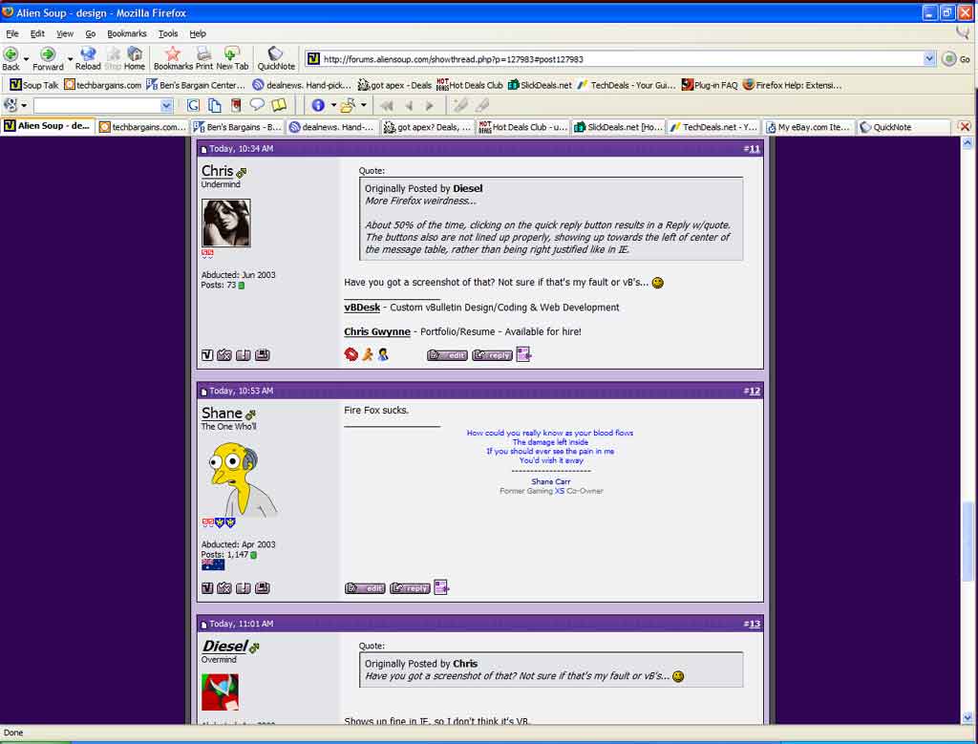Click the red buddy icon in Chris's post
The height and width of the screenshot is (744, 978).
[x=351, y=354]
